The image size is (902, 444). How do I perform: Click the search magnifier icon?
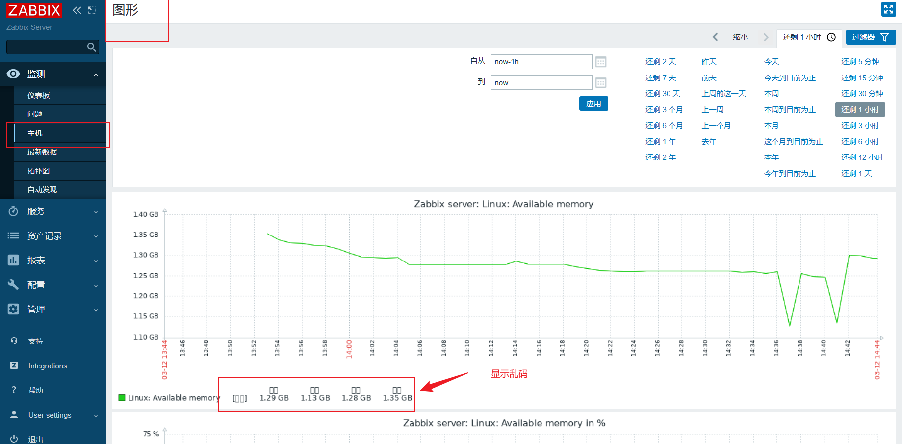point(91,47)
